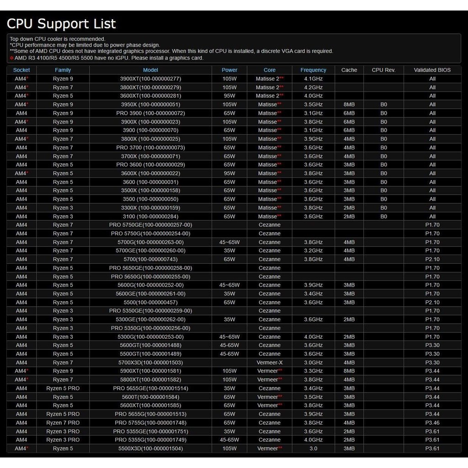
Task: Select model 5300G(100-000000253-00)
Action: pyautogui.click(x=150, y=336)
